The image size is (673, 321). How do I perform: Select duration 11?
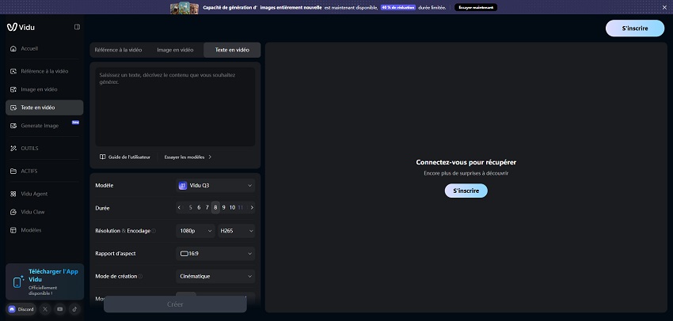click(x=241, y=208)
